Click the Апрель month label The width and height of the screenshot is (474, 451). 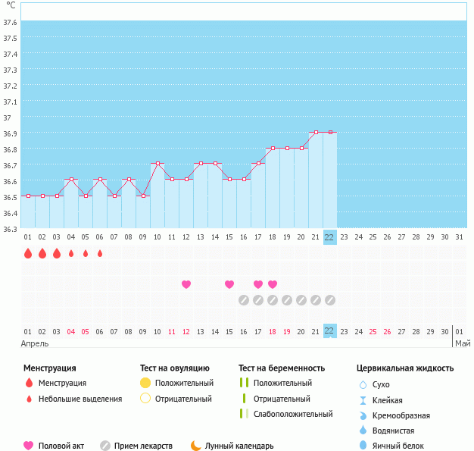click(x=36, y=343)
